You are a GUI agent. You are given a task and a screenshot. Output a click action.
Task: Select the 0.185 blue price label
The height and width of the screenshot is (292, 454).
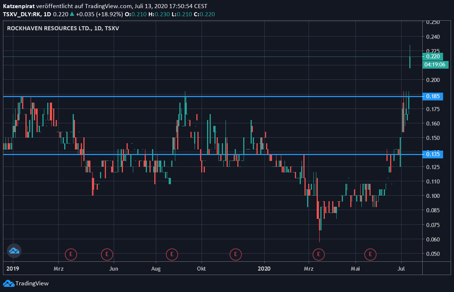pos(433,96)
